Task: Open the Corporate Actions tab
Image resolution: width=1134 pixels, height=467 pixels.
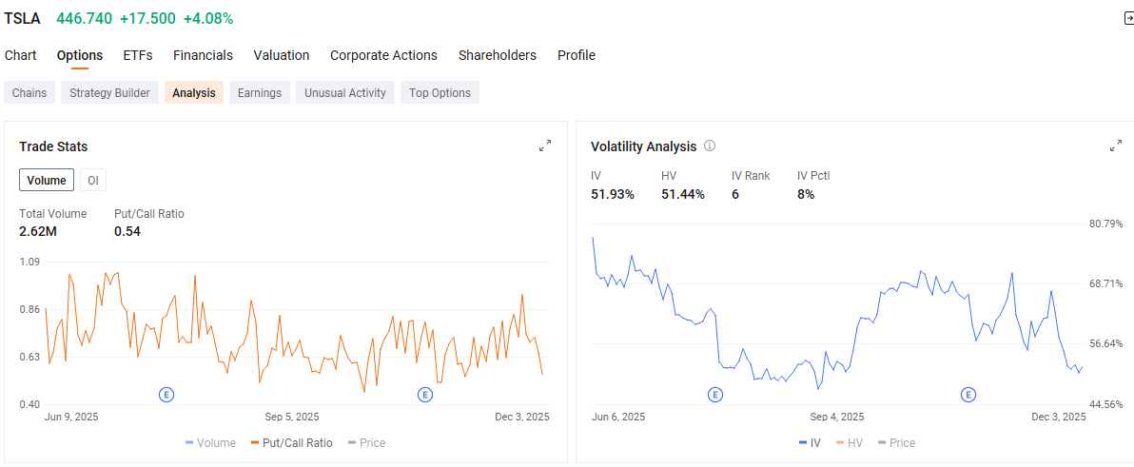Action: point(383,55)
